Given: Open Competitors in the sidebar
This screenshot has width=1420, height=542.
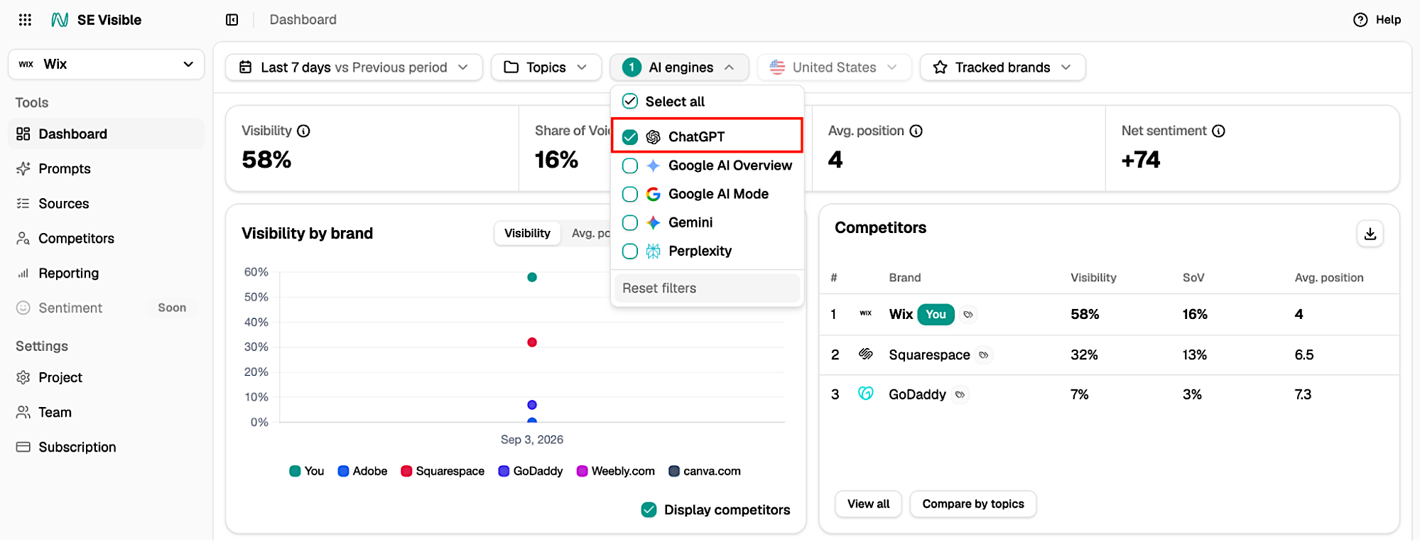Looking at the screenshot, I should (x=107, y=238).
